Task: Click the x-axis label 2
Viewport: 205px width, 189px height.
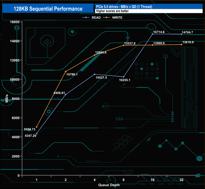Action: [x=66, y=180]
